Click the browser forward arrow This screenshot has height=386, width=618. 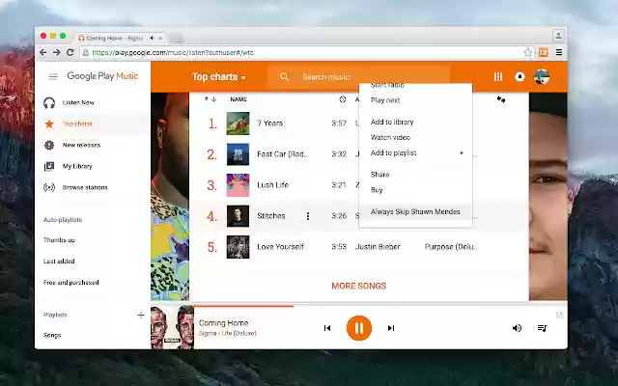click(57, 52)
